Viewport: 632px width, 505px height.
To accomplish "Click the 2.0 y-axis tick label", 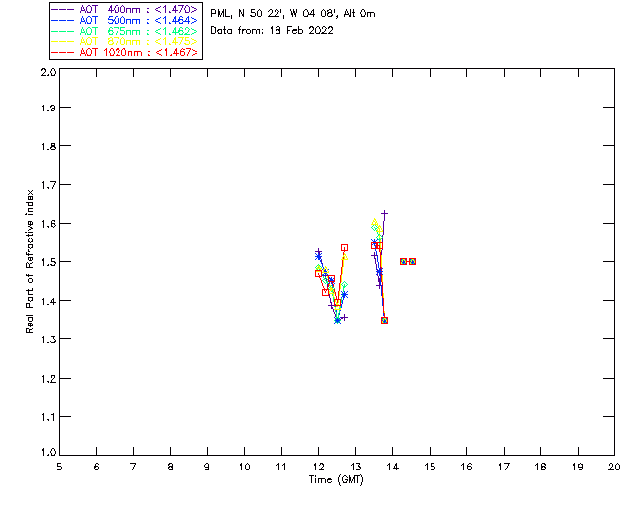I will click(x=48, y=72).
